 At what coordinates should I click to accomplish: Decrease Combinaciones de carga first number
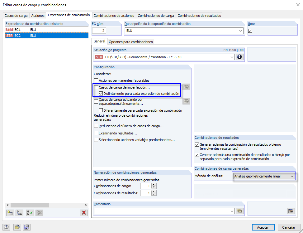pyautogui.click(x=154, y=187)
